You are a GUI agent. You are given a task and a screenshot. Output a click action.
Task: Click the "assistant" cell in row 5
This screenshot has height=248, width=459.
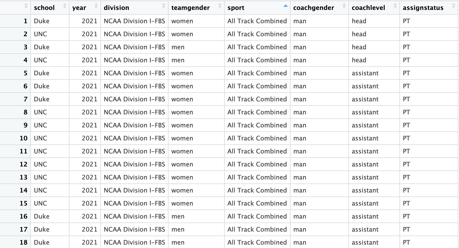365,73
